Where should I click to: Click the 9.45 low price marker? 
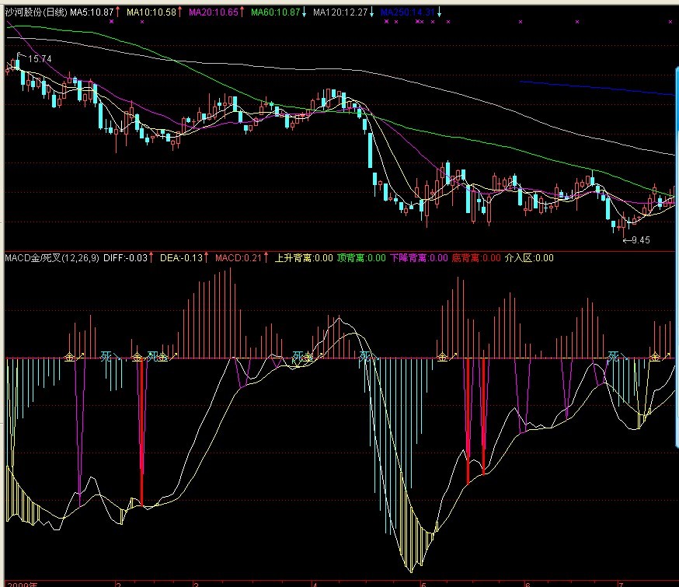tap(639, 240)
